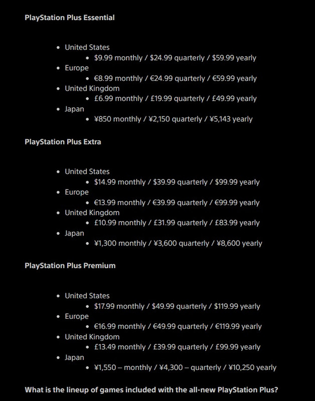Click the ¥1,300 monthly price line
Screen dimensions: 315x401
[x=178, y=243]
